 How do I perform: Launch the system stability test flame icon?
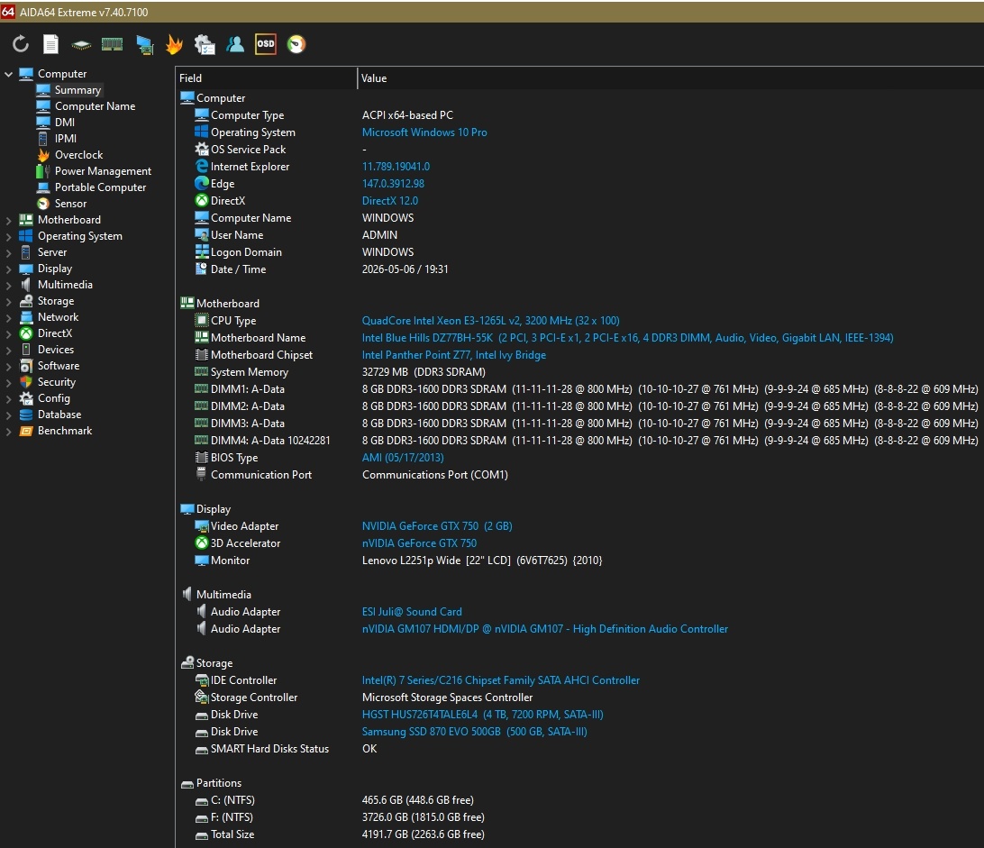tap(174, 44)
